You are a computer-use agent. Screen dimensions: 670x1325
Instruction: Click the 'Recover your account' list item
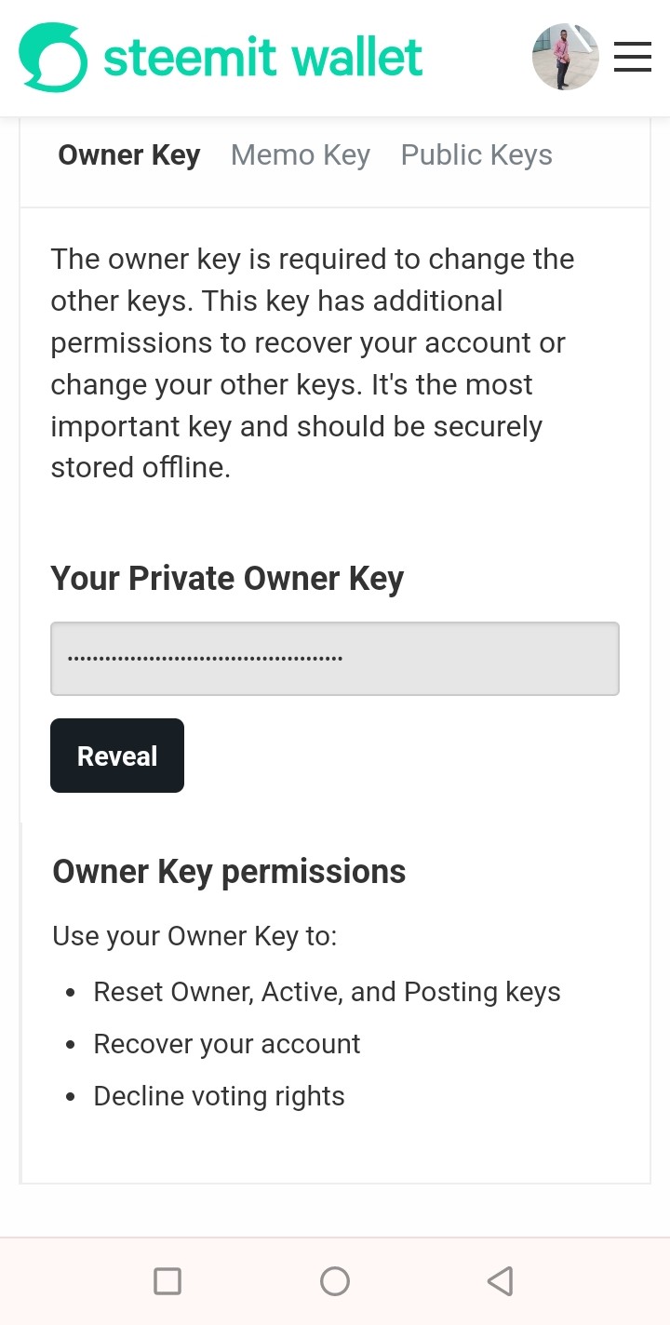pyautogui.click(x=226, y=1044)
